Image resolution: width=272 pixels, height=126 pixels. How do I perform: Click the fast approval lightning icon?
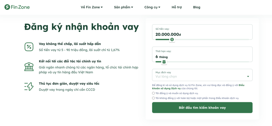(x=29, y=86)
